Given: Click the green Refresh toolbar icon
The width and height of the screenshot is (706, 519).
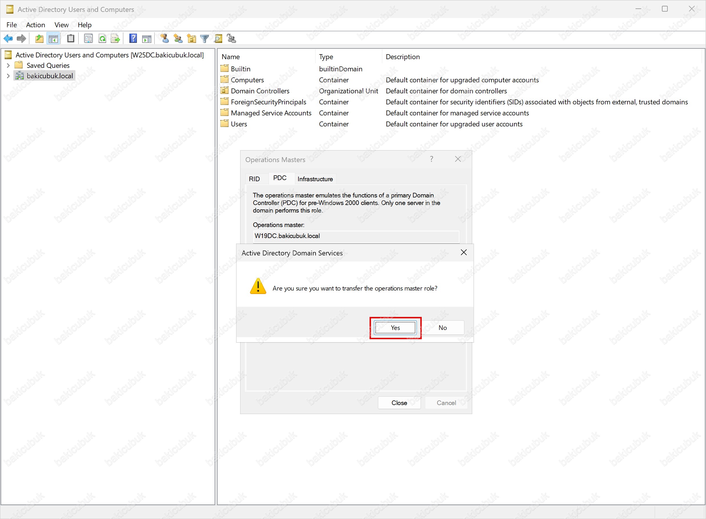Looking at the screenshot, I should [102, 39].
